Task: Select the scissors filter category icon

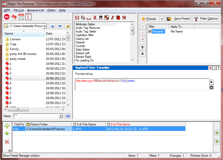Action: click(95, 18)
